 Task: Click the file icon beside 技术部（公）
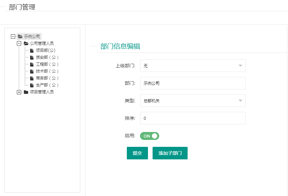[32, 71]
